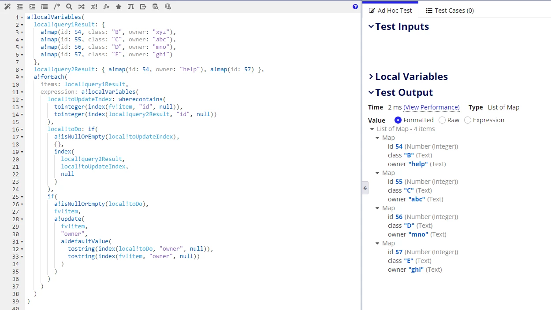Switch to the Ad Hoc Test tab
The height and width of the screenshot is (310, 551).
pyautogui.click(x=390, y=11)
